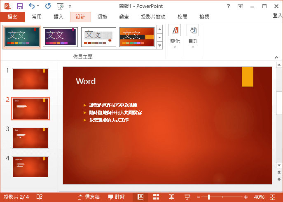Switch to the 插入 tab

click(x=58, y=17)
